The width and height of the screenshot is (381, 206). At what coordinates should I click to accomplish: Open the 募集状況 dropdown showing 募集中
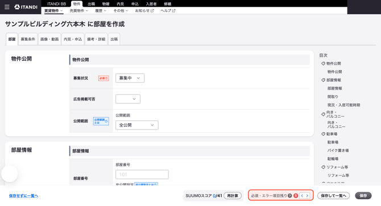tap(130, 78)
